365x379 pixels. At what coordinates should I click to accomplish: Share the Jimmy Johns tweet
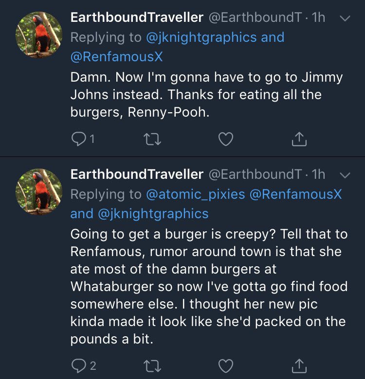pos(299,139)
